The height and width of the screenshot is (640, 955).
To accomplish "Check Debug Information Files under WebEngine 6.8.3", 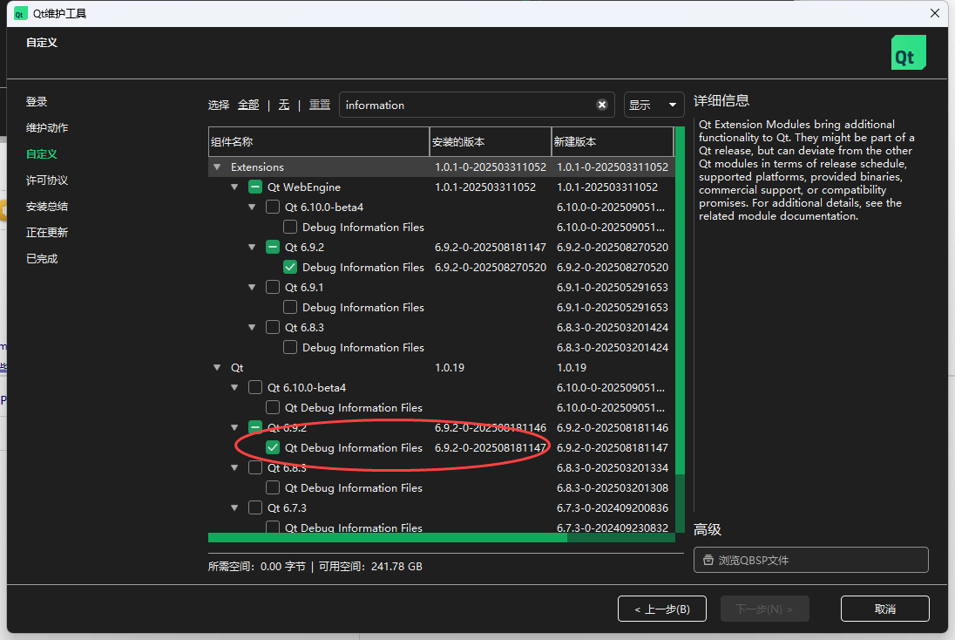I will 290,347.
